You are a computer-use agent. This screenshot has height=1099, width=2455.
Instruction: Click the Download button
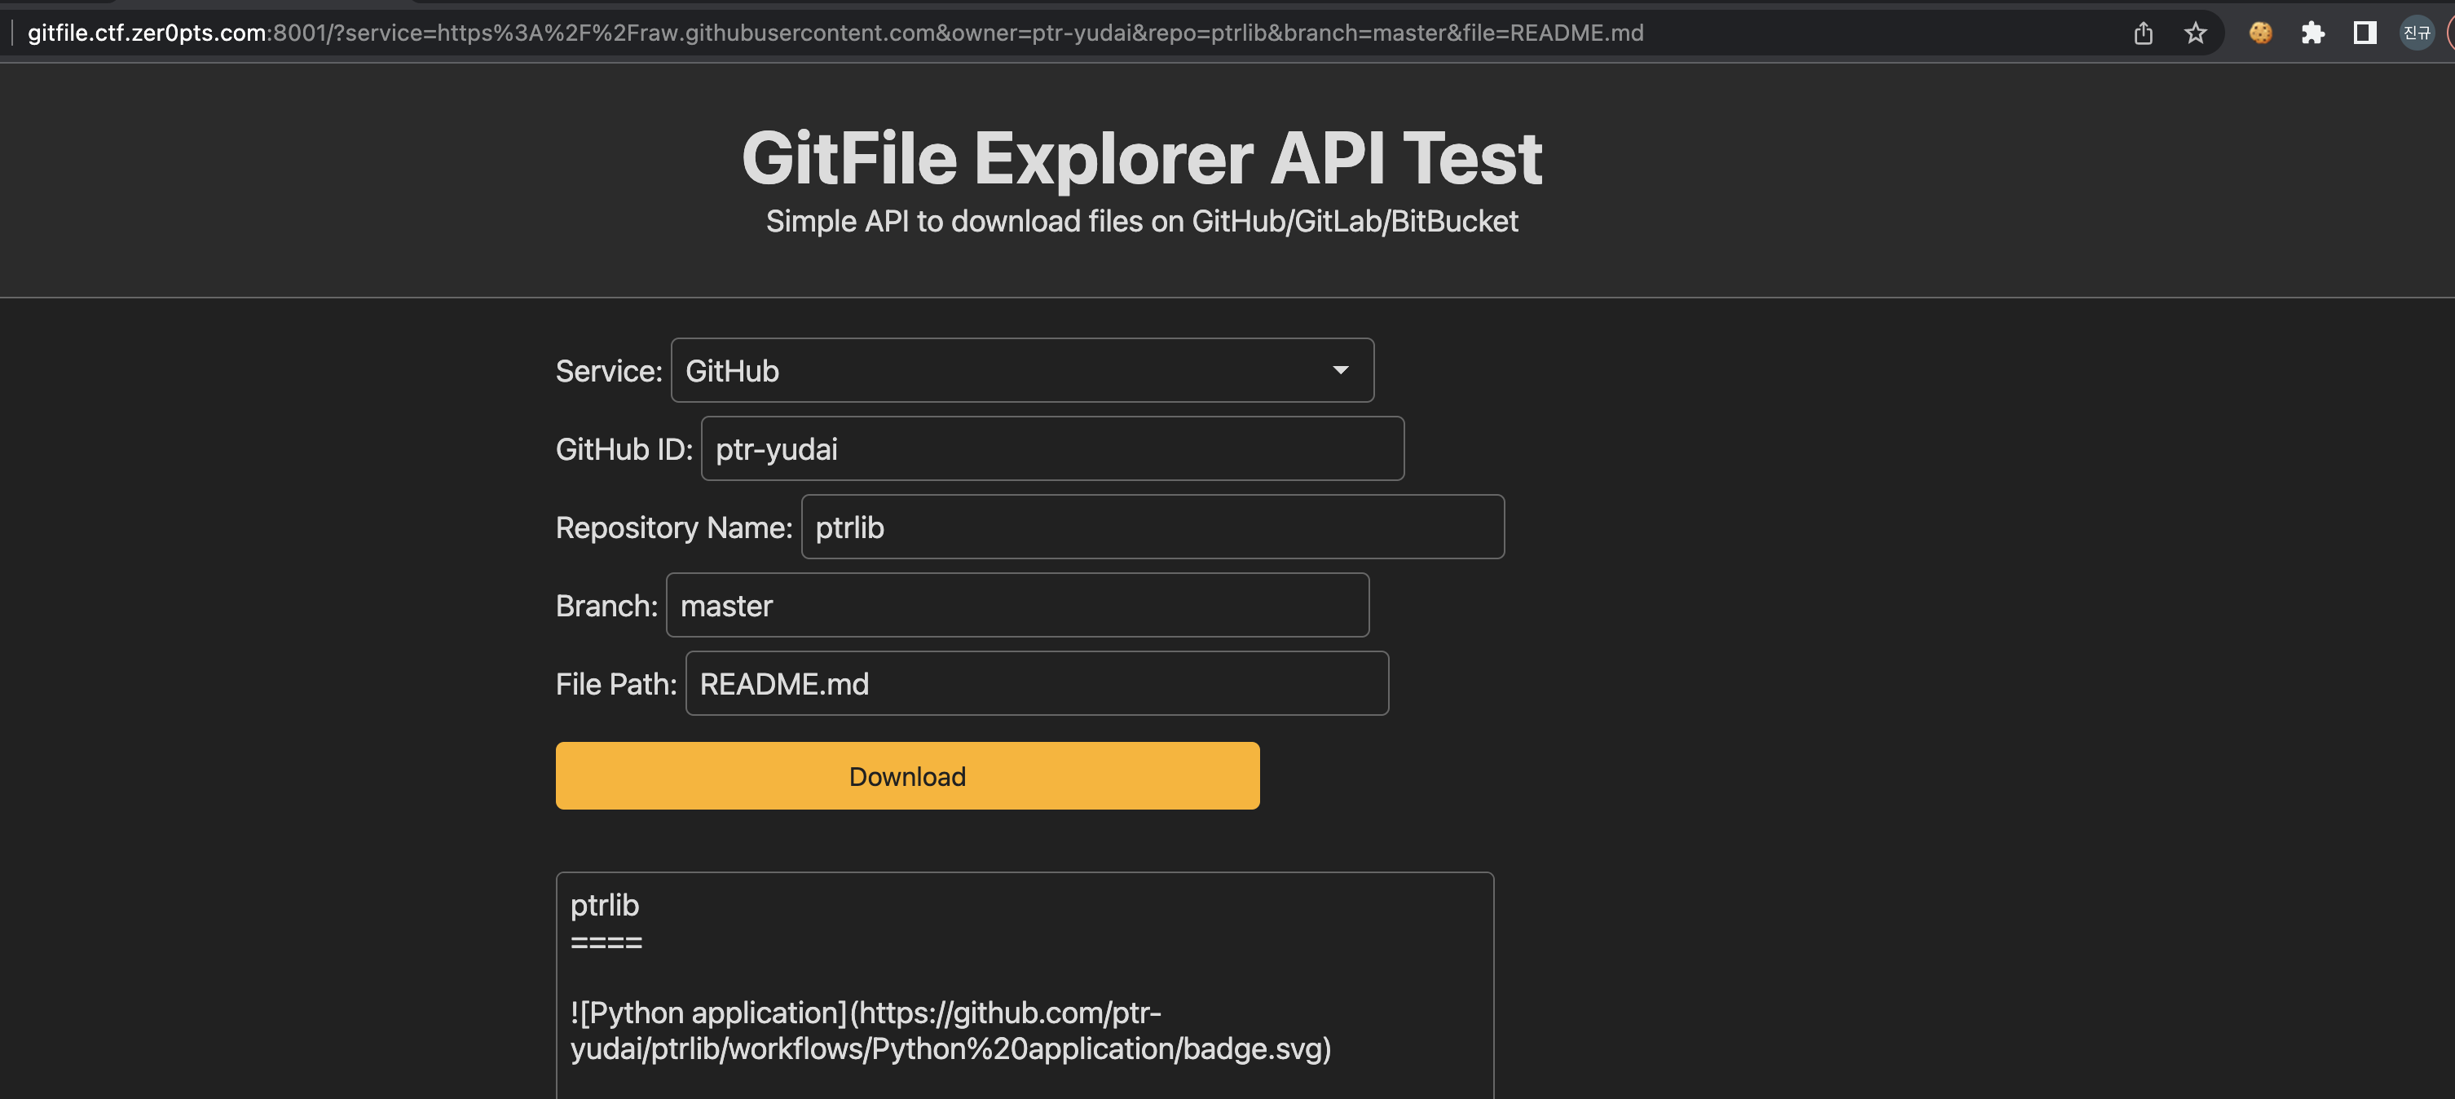[906, 776]
